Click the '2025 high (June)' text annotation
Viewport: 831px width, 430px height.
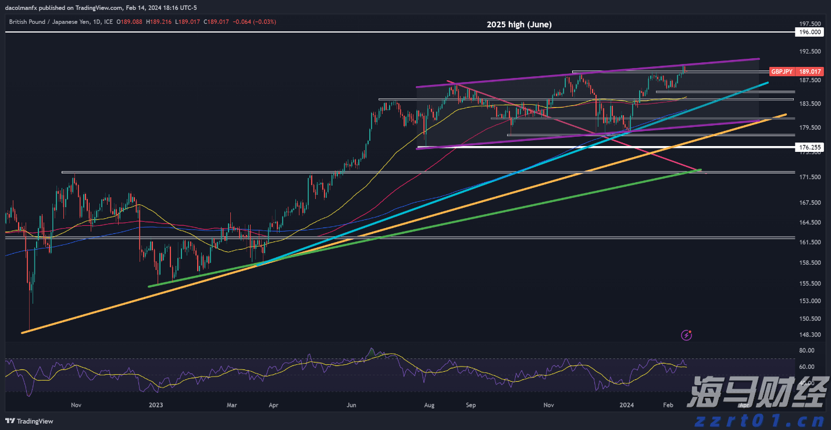[519, 24]
